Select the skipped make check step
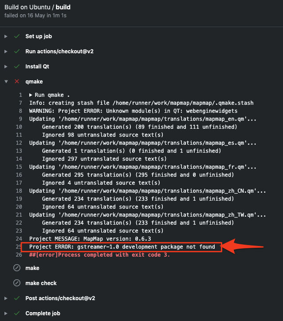The width and height of the screenshot is (283, 321). [41, 283]
